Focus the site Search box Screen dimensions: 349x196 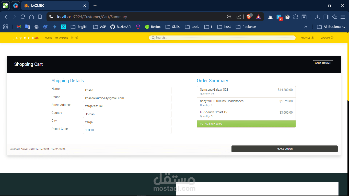click(x=222, y=38)
